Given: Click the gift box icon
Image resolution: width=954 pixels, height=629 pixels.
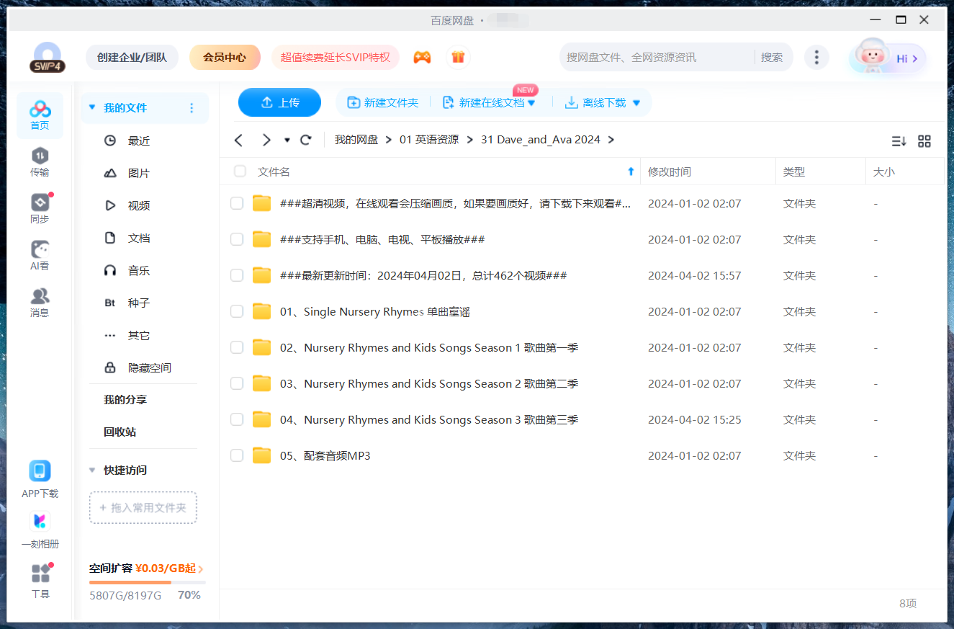Looking at the screenshot, I should pyautogui.click(x=458, y=58).
